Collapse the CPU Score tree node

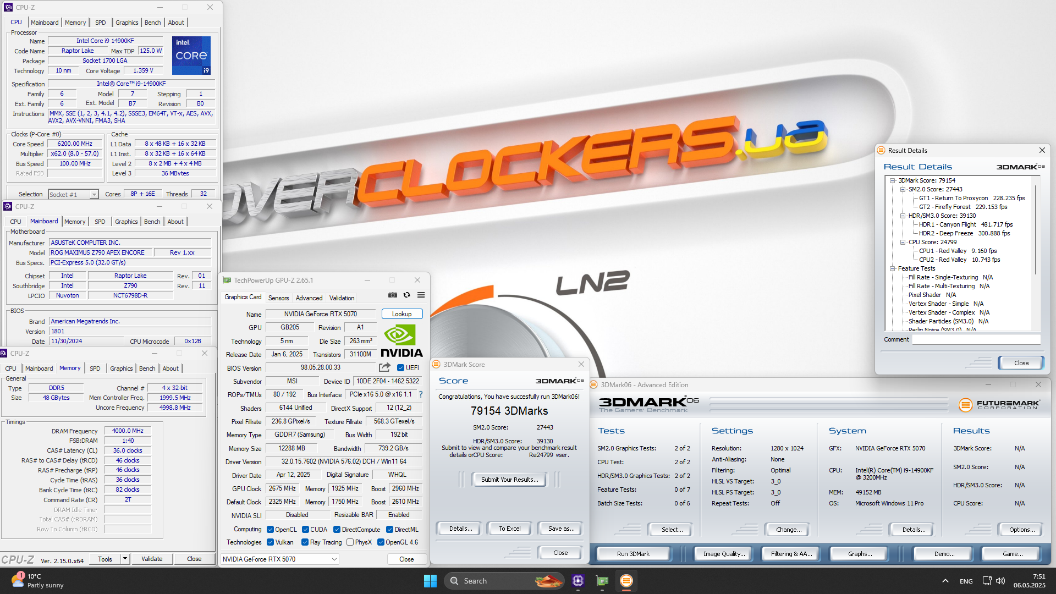[903, 242]
